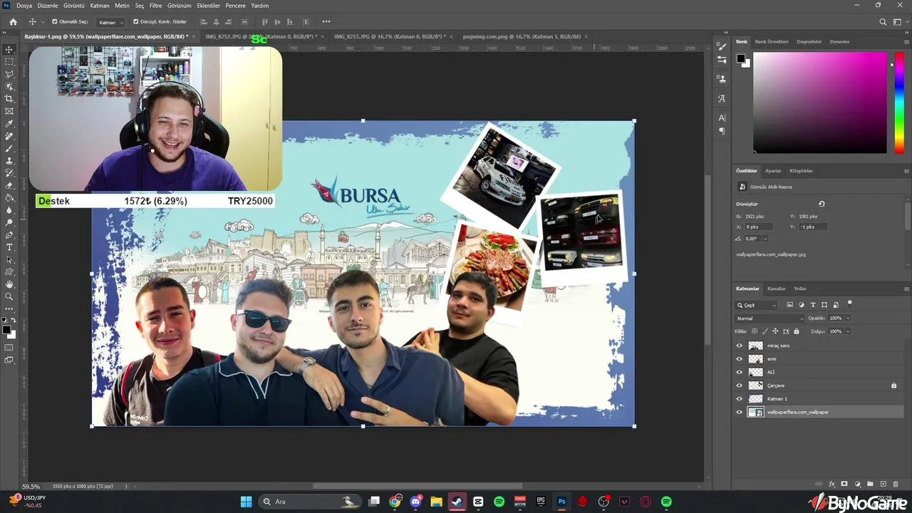Switch to the Kanallar tab
Viewport: 912px width, 513px height.
(776, 289)
